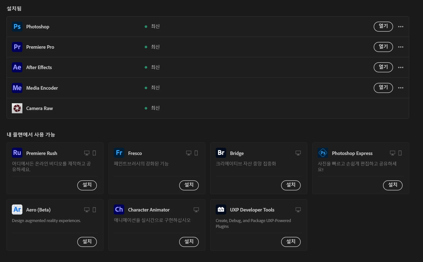Click desktop platform icon on Premiere Rush card

pyautogui.click(x=87, y=153)
